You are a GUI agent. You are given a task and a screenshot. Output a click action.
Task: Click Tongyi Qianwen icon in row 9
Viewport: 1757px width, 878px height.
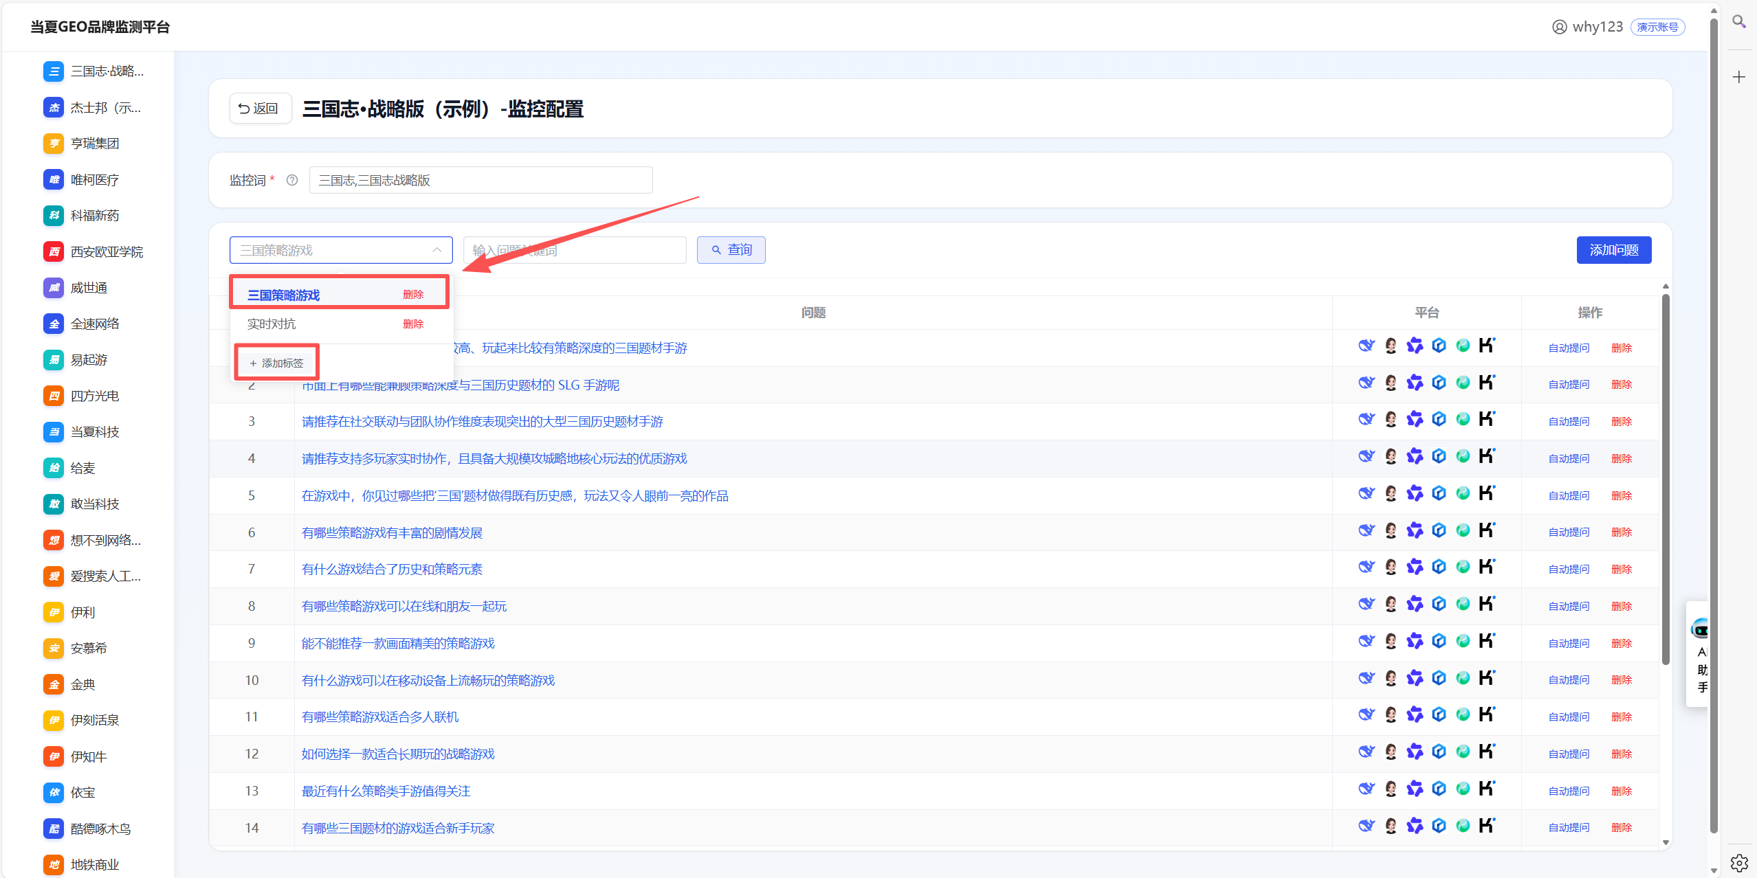click(1415, 642)
